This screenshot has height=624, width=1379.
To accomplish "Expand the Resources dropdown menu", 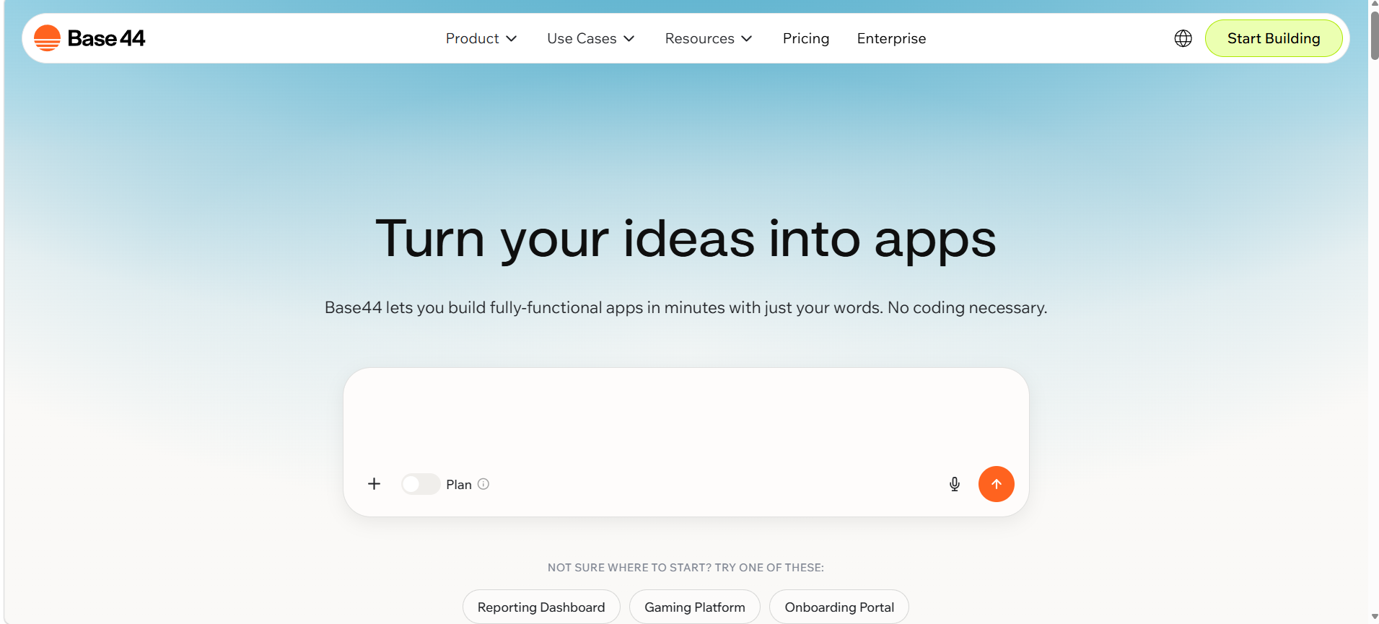I will coord(709,38).
